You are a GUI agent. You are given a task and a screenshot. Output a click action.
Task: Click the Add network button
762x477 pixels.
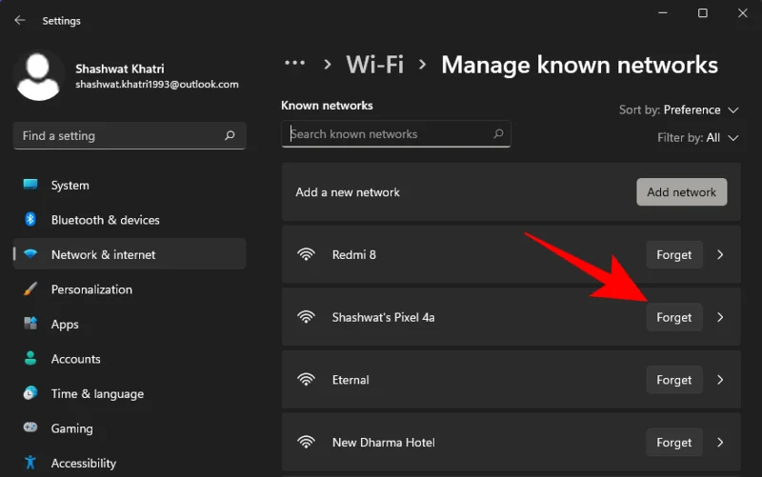681,192
